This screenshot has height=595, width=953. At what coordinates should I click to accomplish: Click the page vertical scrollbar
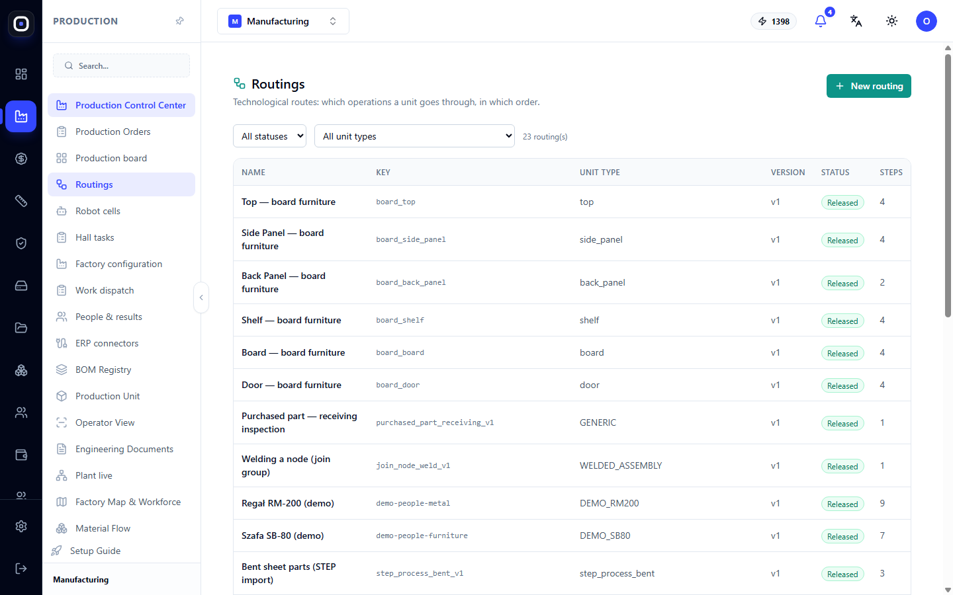(948, 185)
